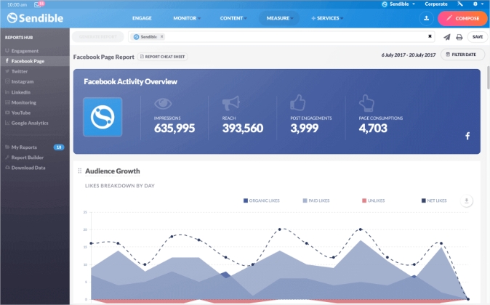Click the Reach megaphone icon
Viewport: 490px width, 305px height.
(x=231, y=103)
